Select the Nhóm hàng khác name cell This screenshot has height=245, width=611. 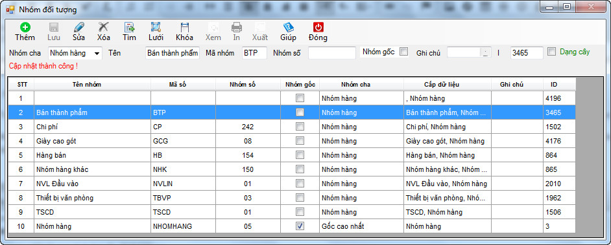pos(92,169)
